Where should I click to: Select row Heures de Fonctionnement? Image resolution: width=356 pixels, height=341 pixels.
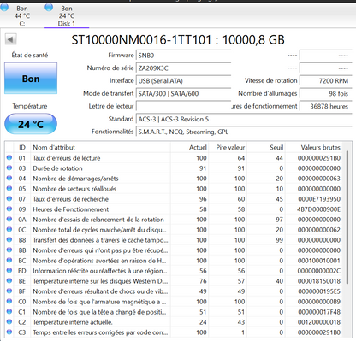[x=174, y=209]
